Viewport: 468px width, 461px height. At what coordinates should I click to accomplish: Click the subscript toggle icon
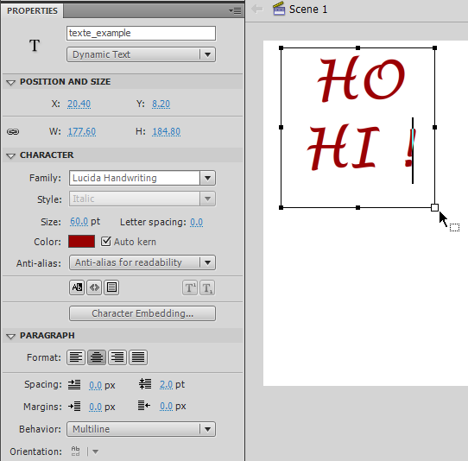click(x=207, y=288)
